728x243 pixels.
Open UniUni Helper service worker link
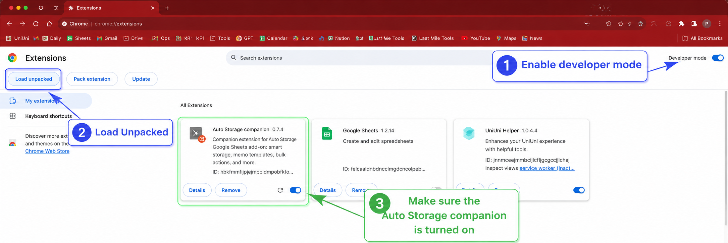point(547,168)
